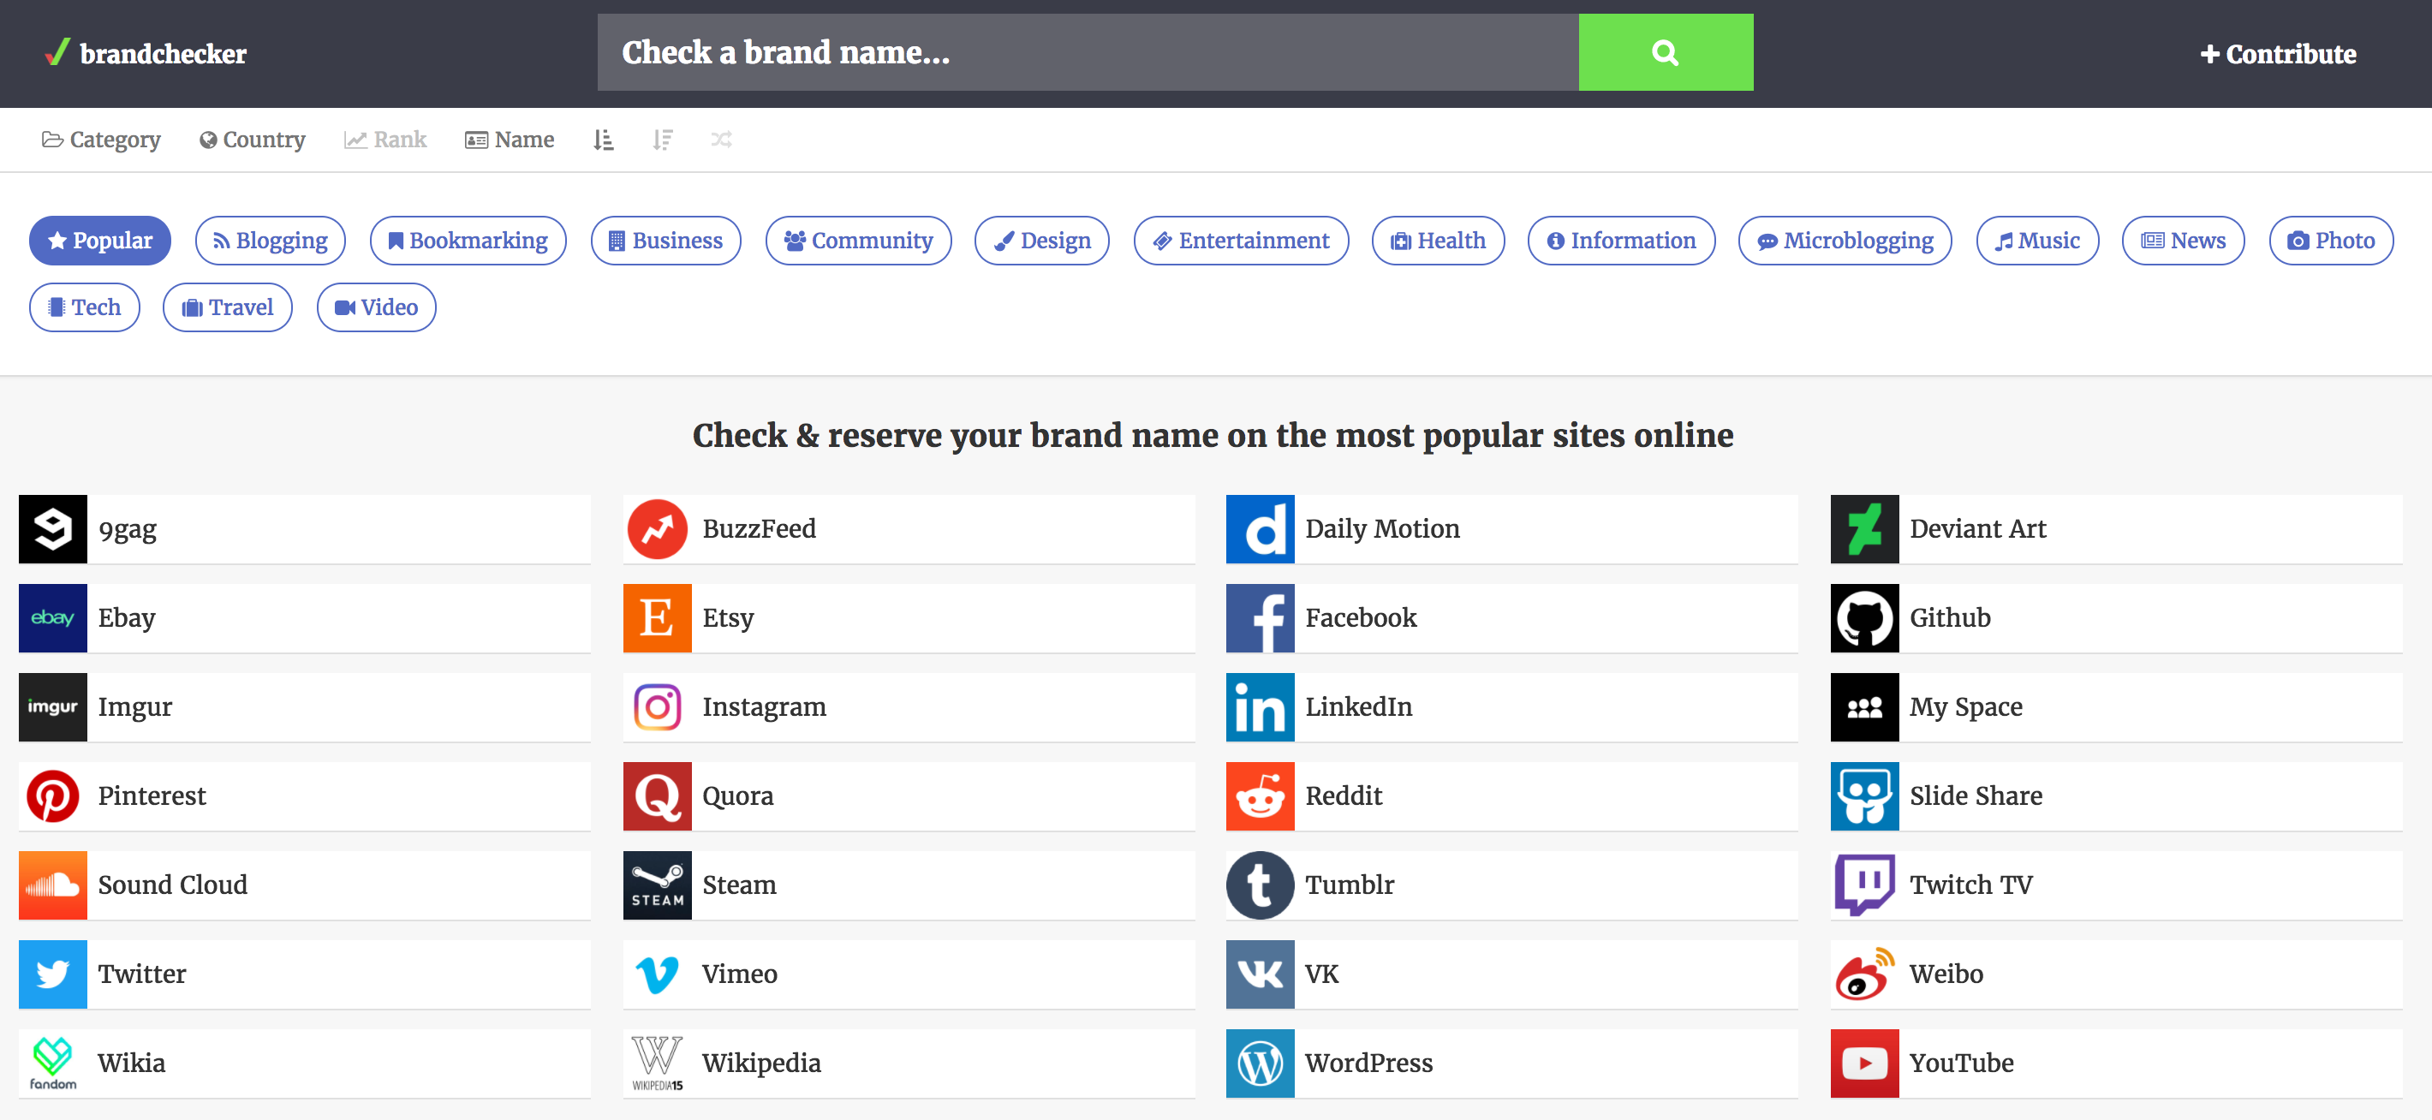
Task: Open the Github logo tile
Action: 1863,617
